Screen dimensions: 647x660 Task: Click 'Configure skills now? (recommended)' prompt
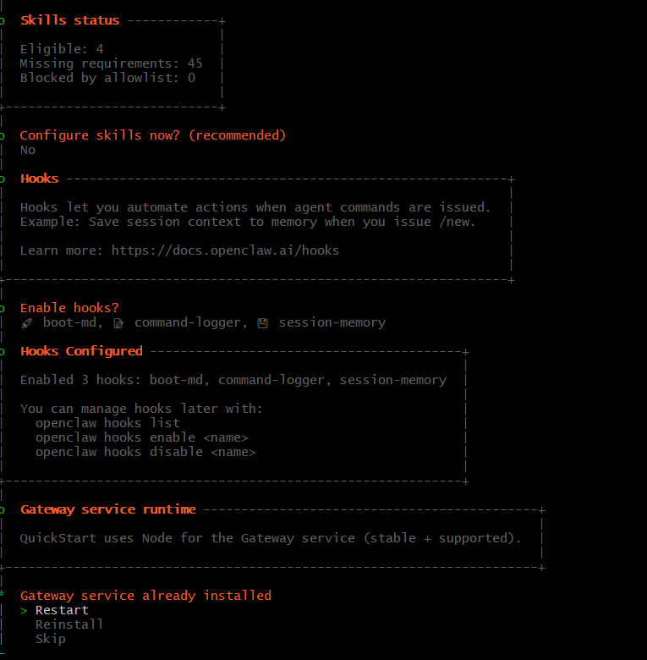[x=153, y=135]
